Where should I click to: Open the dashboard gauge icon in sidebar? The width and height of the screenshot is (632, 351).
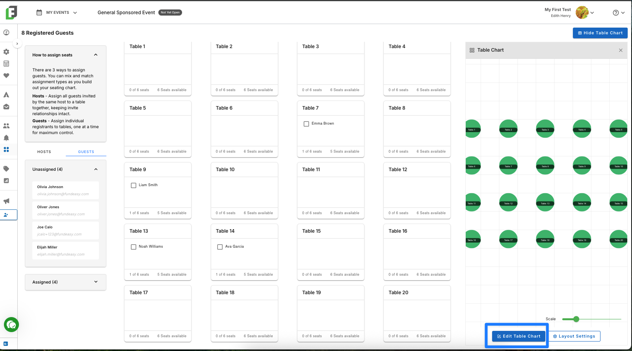click(6, 32)
